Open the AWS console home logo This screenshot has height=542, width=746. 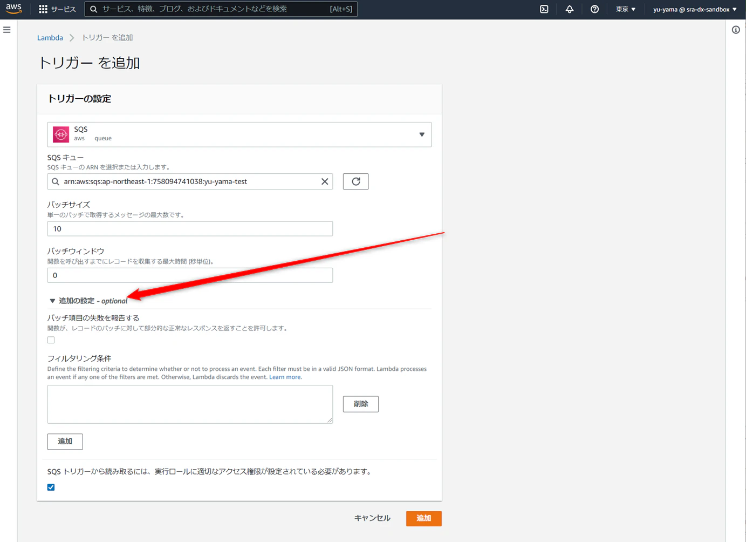click(13, 9)
